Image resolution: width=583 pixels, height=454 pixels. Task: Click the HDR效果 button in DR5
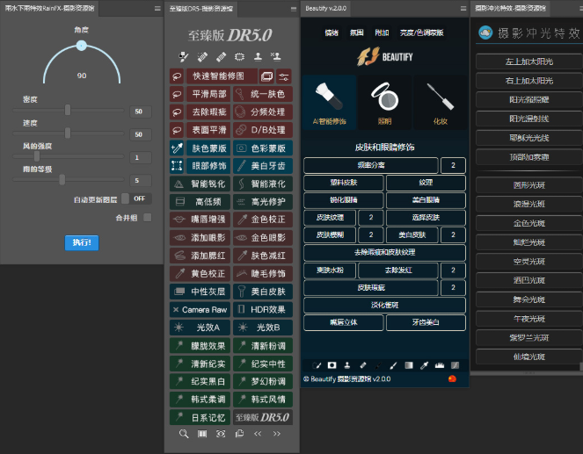tap(263, 310)
